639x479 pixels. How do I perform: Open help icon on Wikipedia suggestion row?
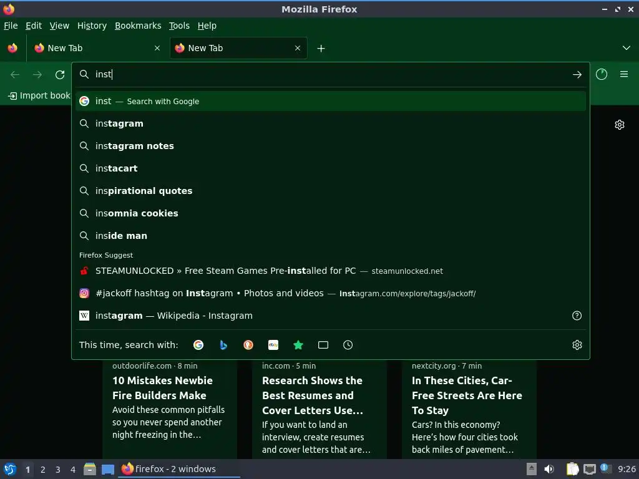tap(577, 316)
